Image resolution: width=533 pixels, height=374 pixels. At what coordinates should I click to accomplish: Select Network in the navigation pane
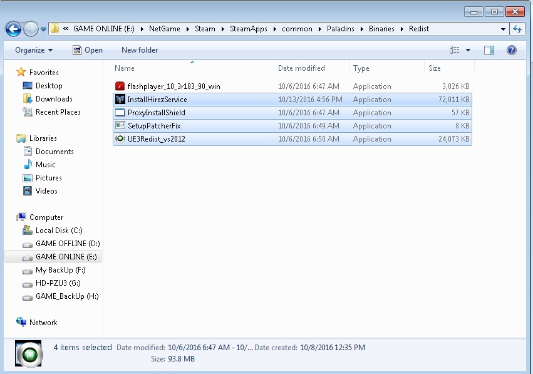pos(43,322)
